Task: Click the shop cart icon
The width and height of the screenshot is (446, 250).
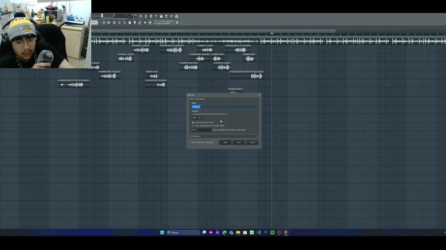Action: [x=150, y=23]
